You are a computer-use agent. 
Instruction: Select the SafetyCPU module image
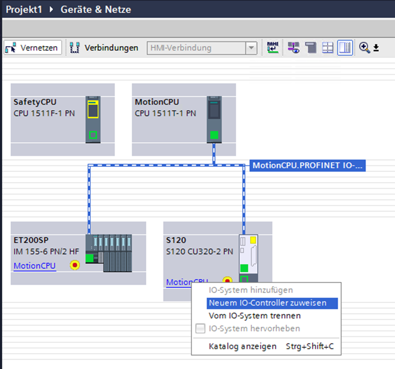(x=93, y=120)
